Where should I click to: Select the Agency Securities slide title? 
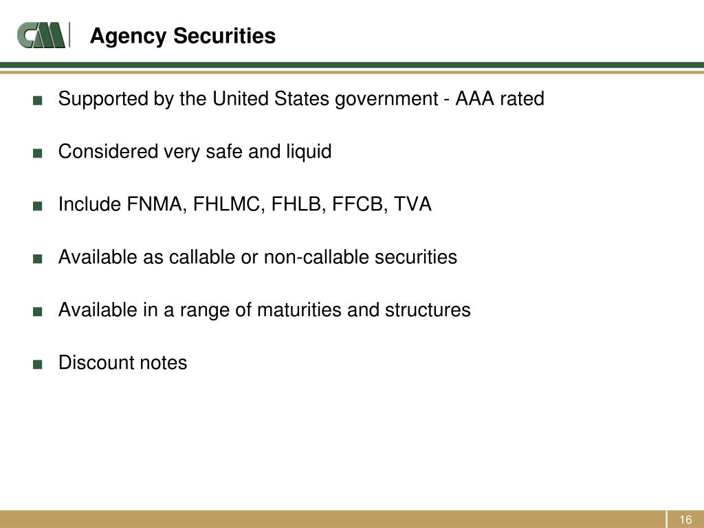(183, 36)
